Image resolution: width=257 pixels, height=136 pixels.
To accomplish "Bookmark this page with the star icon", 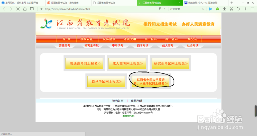I will click(41, 9).
